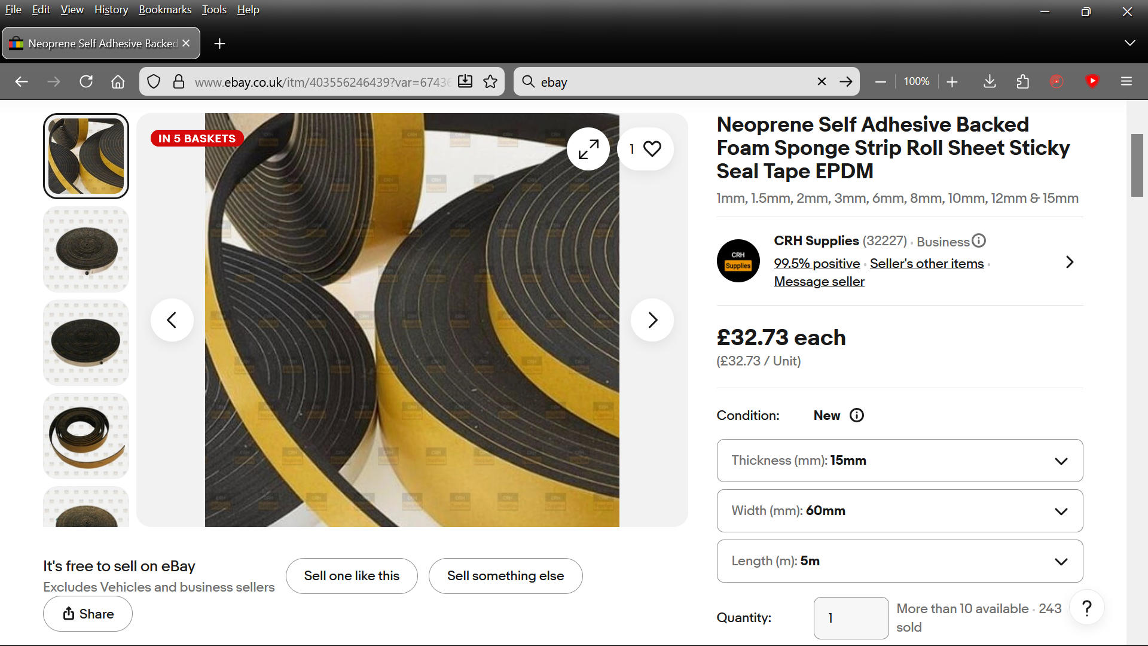Screen dimensions: 1148x646
Task: Click the help question mark button
Action: [x=1086, y=608]
